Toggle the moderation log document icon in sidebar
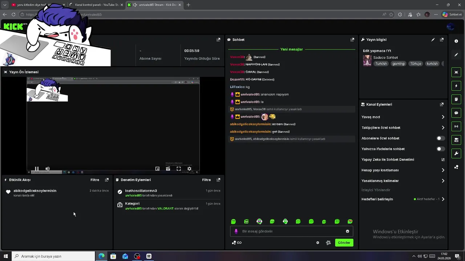Screen dimensions: 465x261 [456, 99]
